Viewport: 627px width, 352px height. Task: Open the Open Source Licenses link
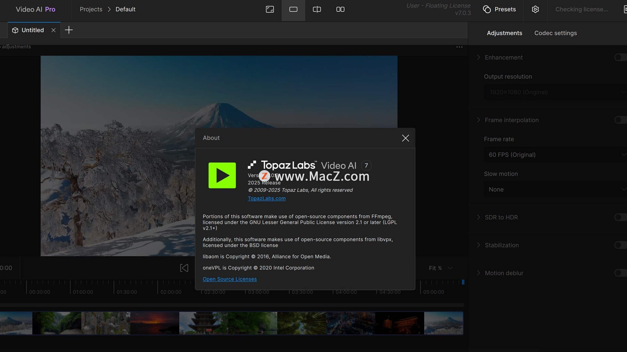tap(230, 279)
